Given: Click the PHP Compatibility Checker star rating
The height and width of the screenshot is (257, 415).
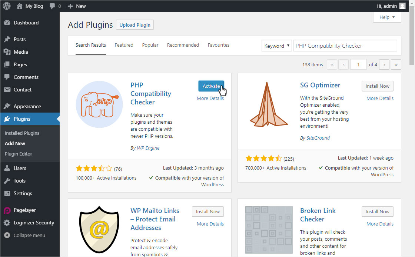Looking at the screenshot, I should click(94, 168).
